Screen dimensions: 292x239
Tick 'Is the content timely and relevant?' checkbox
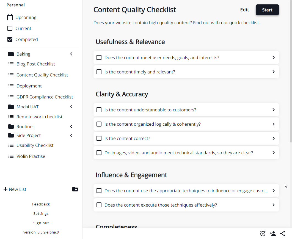click(99, 72)
